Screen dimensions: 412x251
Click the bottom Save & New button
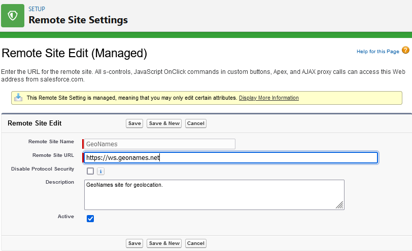pos(164,243)
